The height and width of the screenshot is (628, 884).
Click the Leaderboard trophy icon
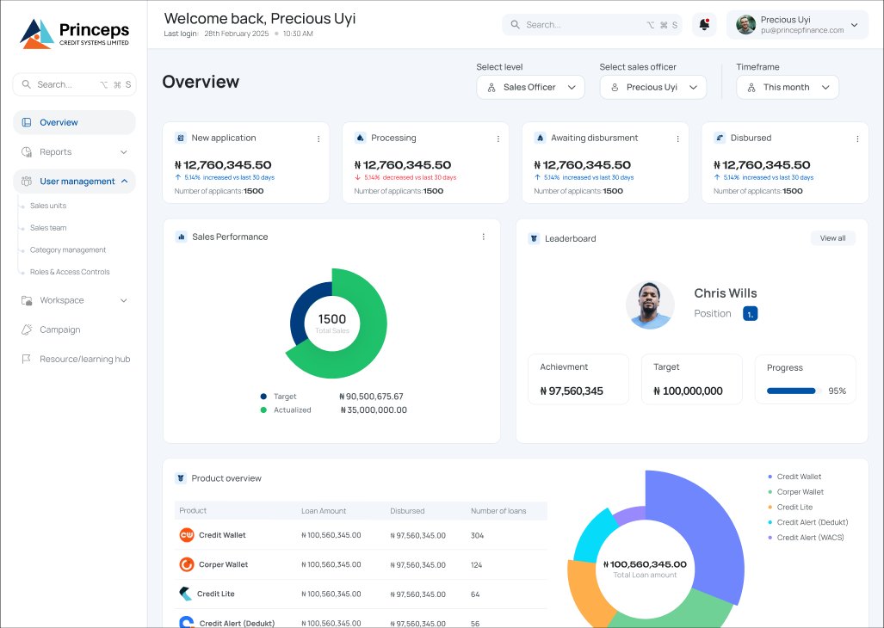(x=534, y=239)
